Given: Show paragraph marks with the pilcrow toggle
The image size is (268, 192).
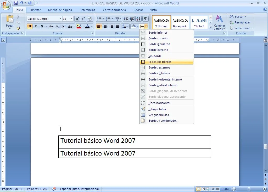Looking at the screenshot, I should pyautogui.click(x=146, y=18).
